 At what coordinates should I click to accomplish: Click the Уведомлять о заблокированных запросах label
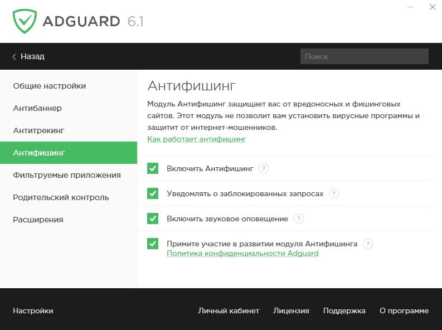click(x=245, y=193)
